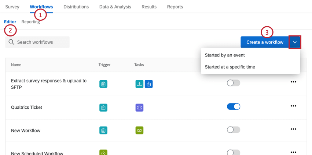
Task: Open the Extract survey responses & upload to SFTP workflow
Action: [49, 84]
